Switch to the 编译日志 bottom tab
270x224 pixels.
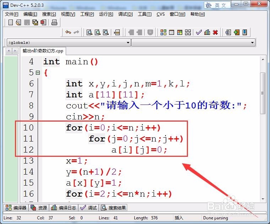pyautogui.click(x=64, y=208)
